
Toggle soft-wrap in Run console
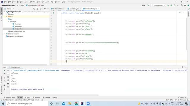pyautogui.click(x=8, y=77)
